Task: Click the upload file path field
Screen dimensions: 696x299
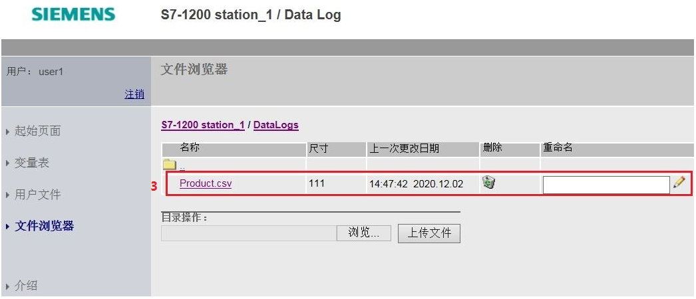Action: (249, 233)
